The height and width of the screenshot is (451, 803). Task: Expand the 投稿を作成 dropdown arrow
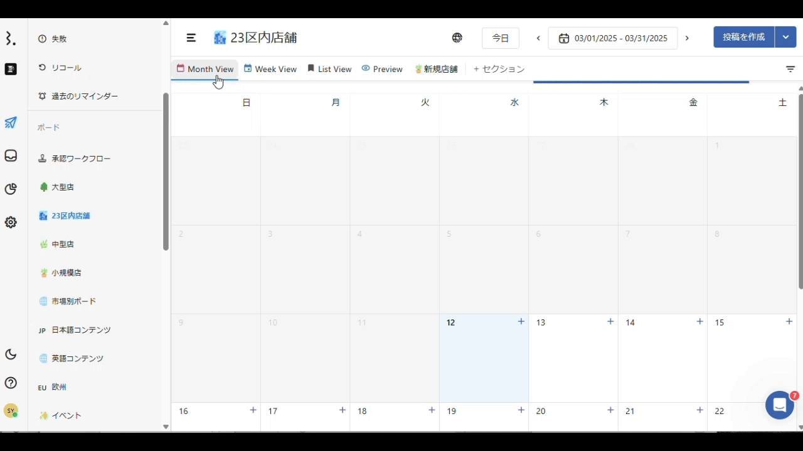click(x=785, y=38)
